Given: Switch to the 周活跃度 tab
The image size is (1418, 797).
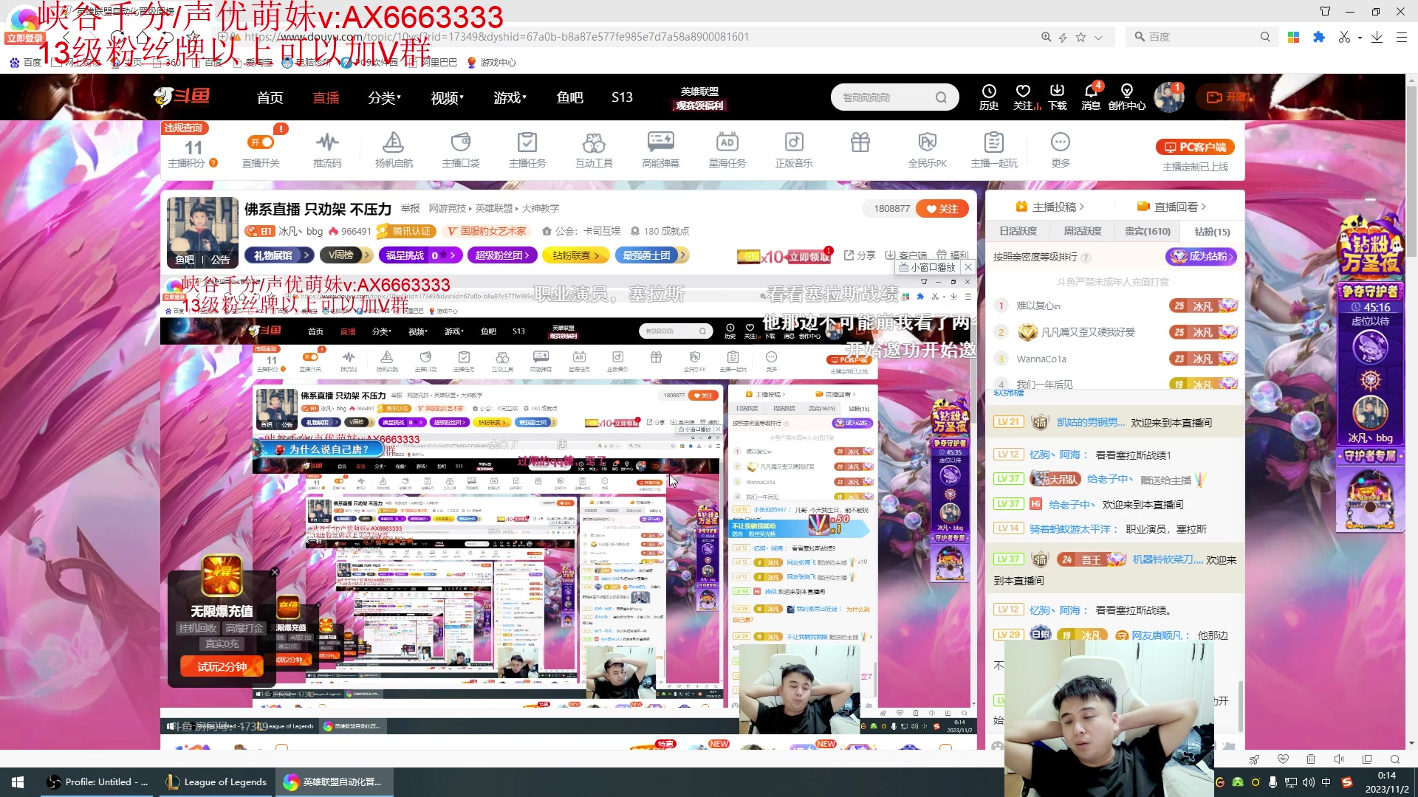Looking at the screenshot, I should tap(1082, 232).
